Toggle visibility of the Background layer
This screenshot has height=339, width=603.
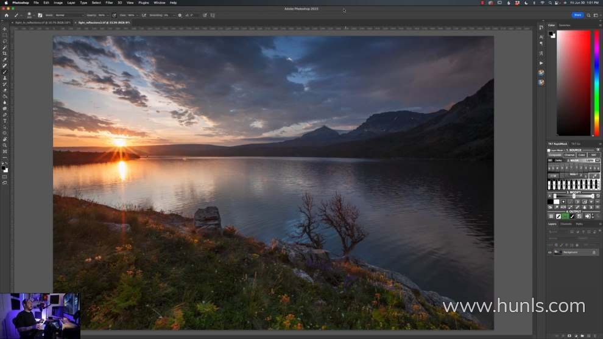tap(549, 253)
